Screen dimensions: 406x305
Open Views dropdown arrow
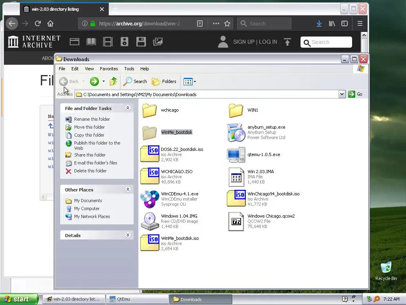tap(195, 82)
